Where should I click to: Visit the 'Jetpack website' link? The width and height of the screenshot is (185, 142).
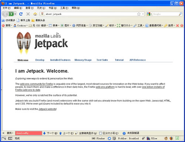point(47,109)
